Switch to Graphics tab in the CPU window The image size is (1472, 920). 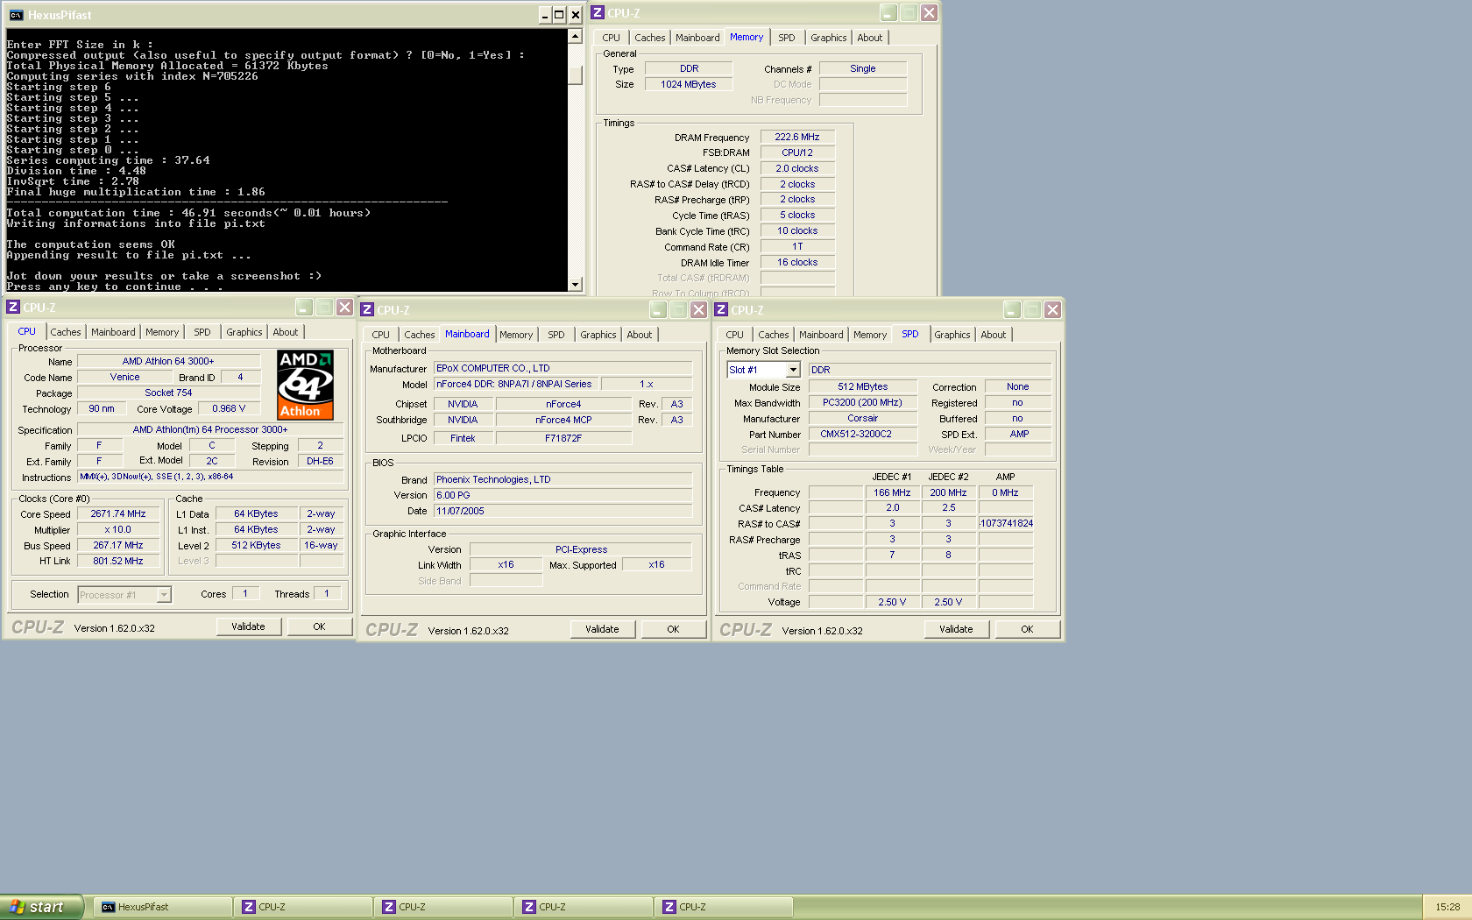(x=244, y=332)
